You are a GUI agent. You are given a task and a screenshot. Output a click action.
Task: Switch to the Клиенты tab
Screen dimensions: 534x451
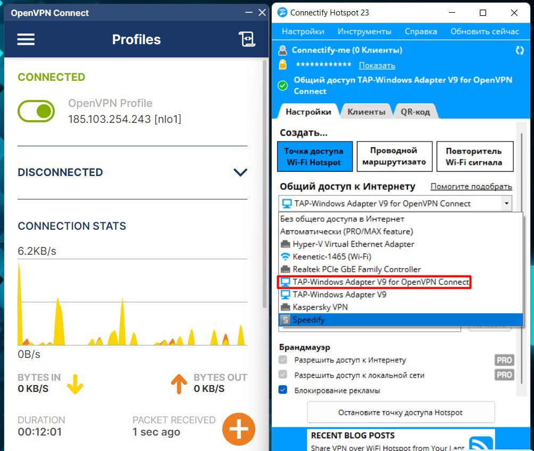[x=366, y=112]
